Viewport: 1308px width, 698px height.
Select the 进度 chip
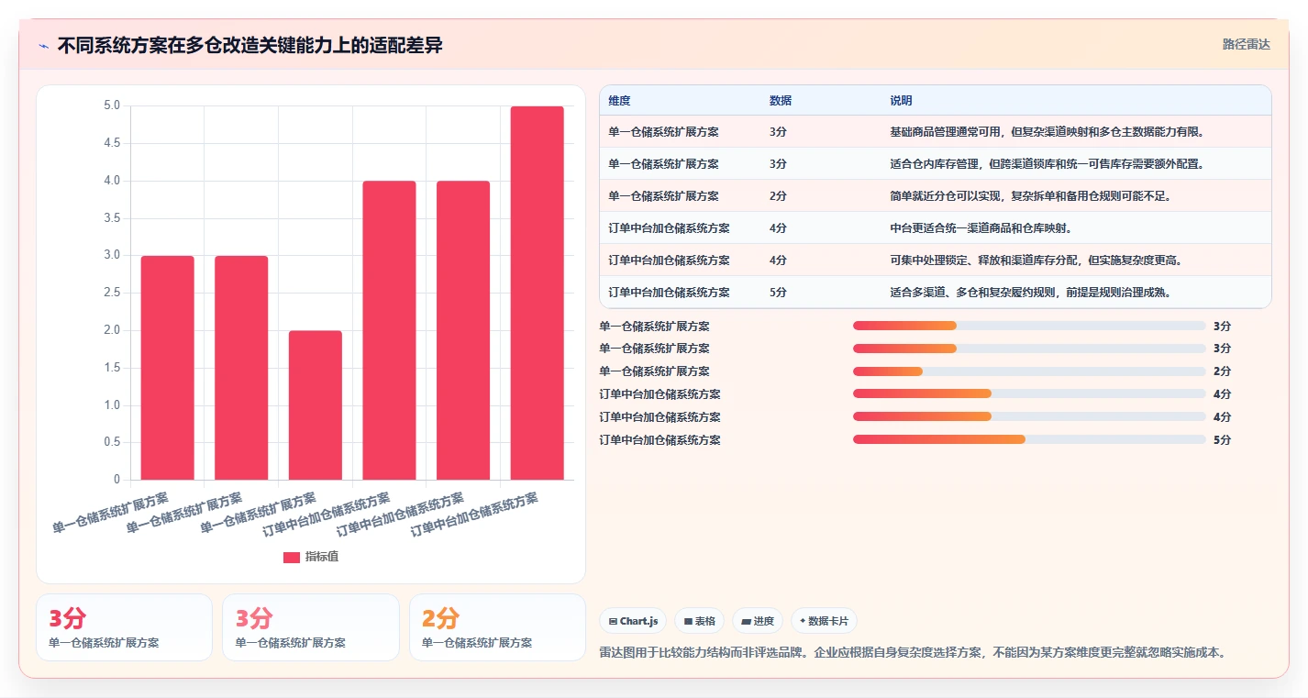pyautogui.click(x=758, y=621)
